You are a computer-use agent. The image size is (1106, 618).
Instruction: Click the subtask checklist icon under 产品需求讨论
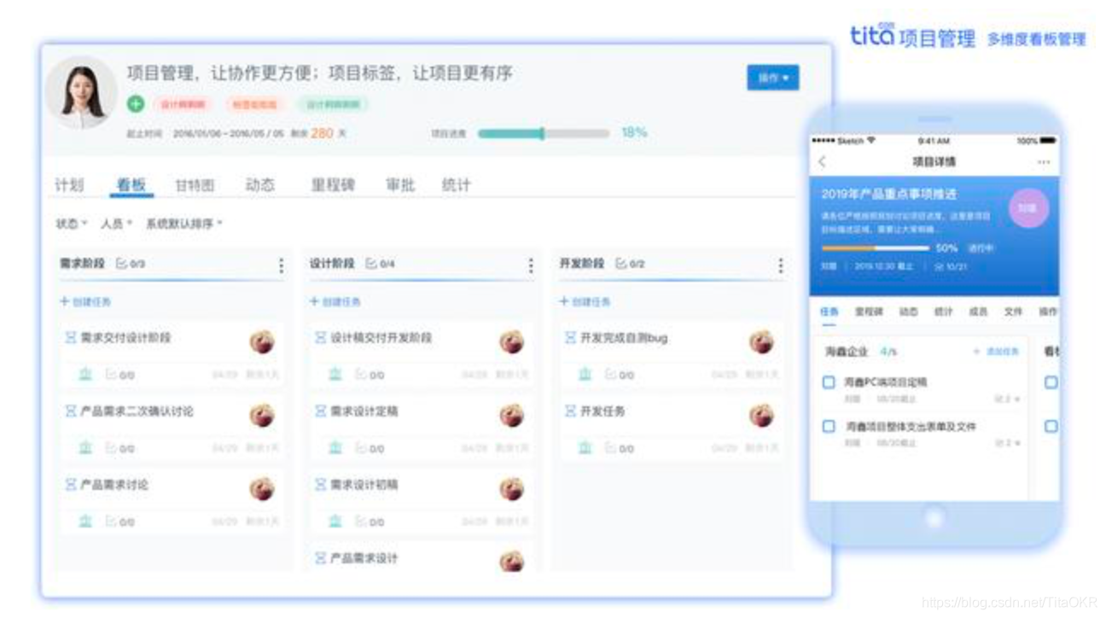pyautogui.click(x=110, y=521)
